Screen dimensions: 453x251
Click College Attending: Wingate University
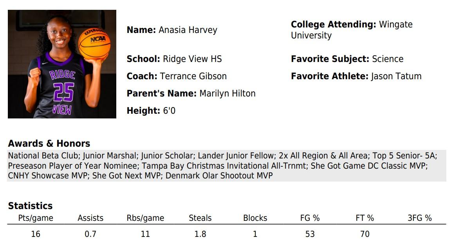(352, 30)
